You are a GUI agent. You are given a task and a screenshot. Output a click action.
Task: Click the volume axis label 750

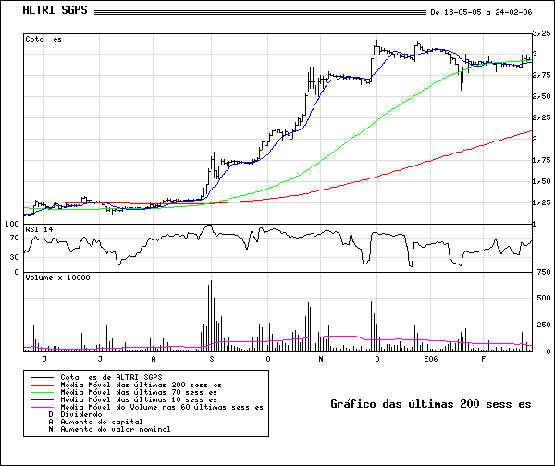[544, 272]
